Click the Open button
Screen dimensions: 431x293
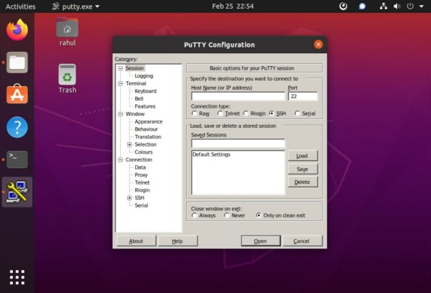[260, 241]
